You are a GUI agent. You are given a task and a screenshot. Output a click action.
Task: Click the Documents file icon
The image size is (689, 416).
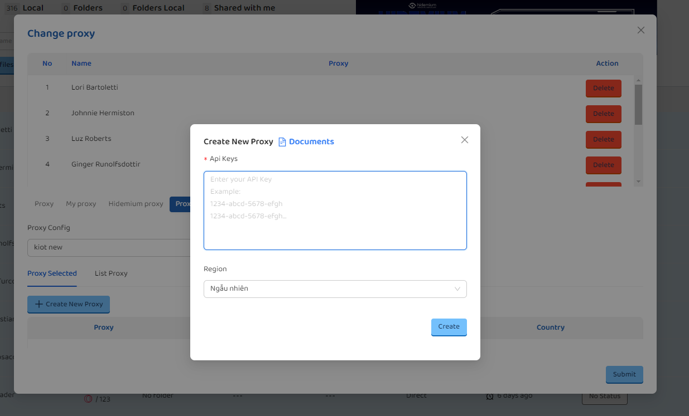tap(282, 142)
